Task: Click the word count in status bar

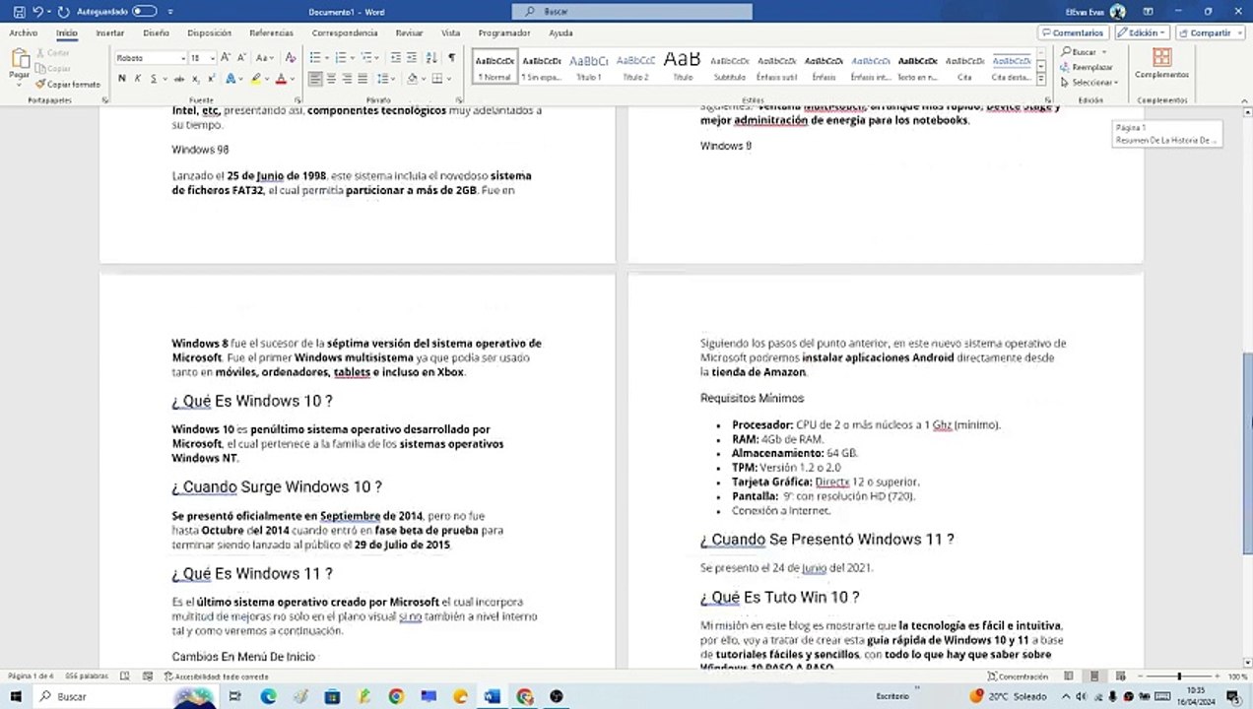Action: point(87,677)
